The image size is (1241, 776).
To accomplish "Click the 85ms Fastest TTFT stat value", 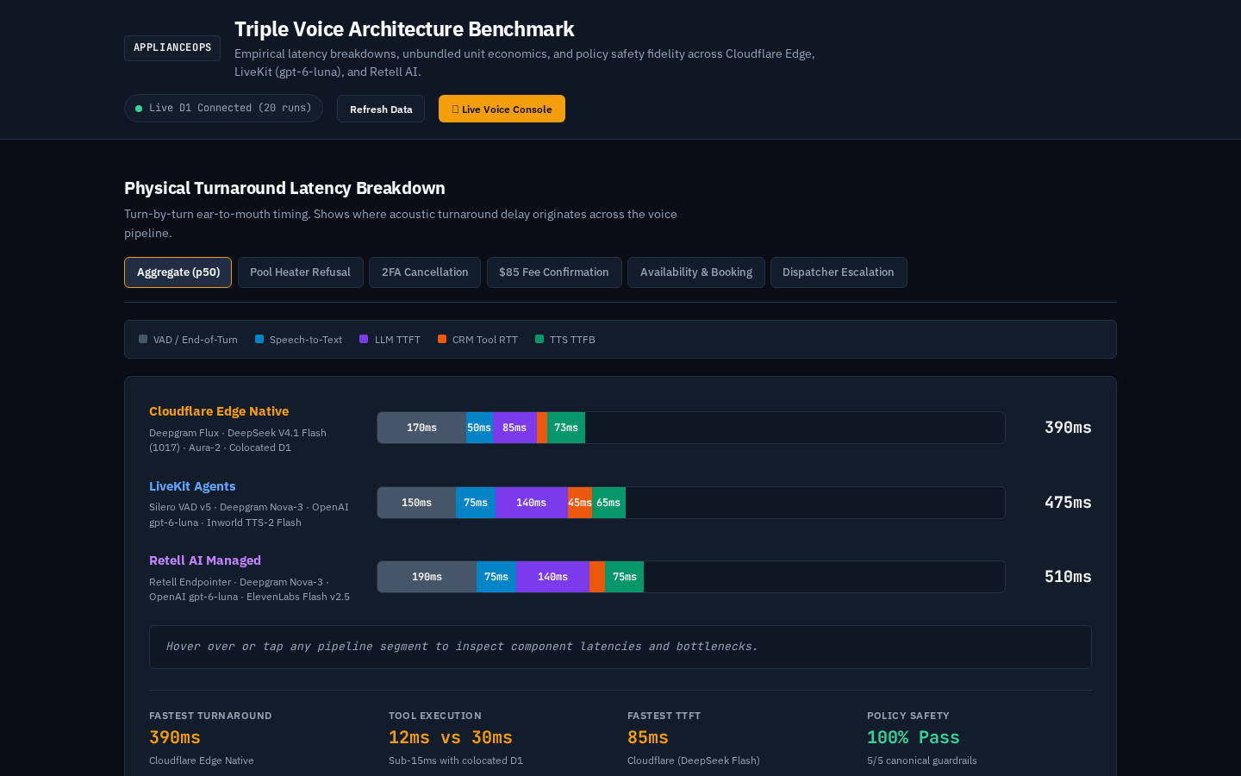I will [648, 738].
